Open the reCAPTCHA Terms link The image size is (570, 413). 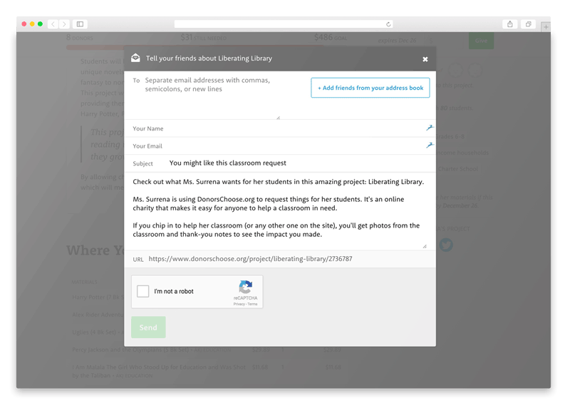253,304
